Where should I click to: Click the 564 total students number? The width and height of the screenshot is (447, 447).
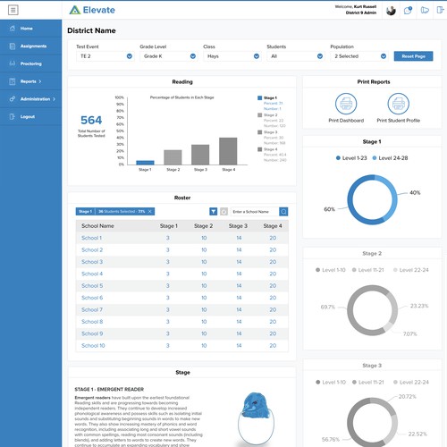point(91,120)
